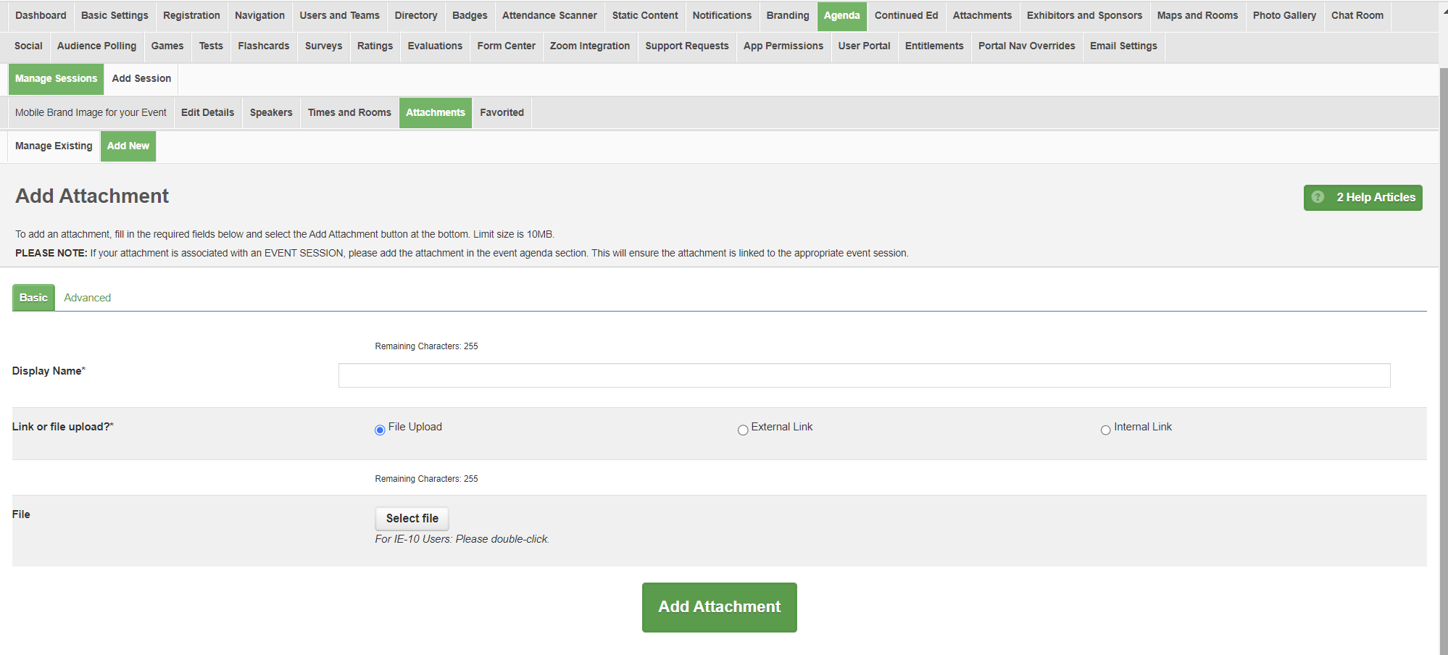Select the File Upload radio button
The image size is (1448, 655).
click(x=380, y=430)
